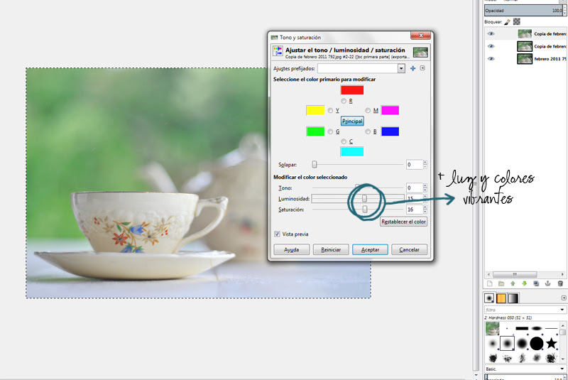Uncheck the Vista previa checkbox

[277, 234]
